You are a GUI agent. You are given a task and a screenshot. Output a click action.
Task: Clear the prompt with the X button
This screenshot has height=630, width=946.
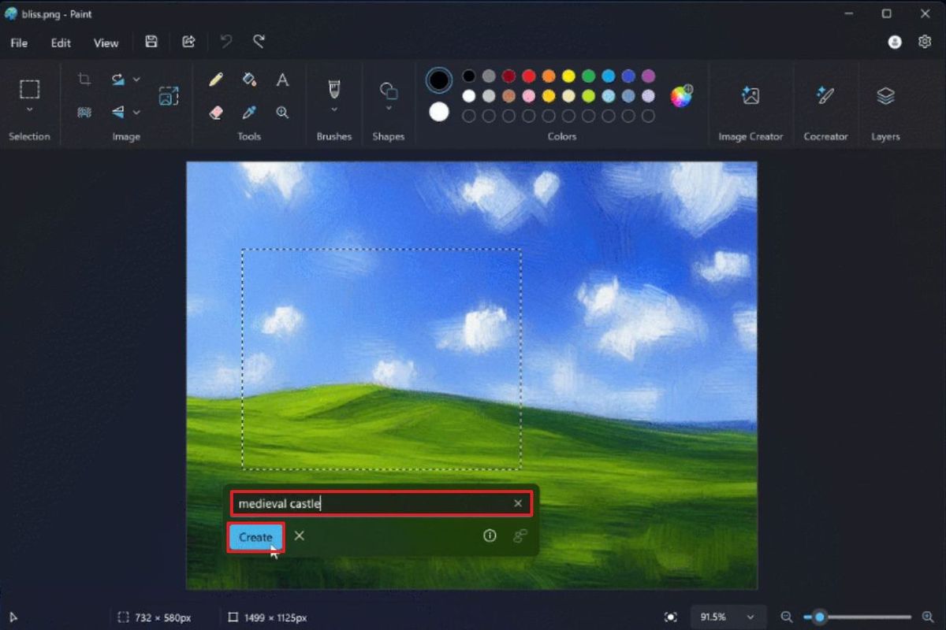click(x=518, y=503)
